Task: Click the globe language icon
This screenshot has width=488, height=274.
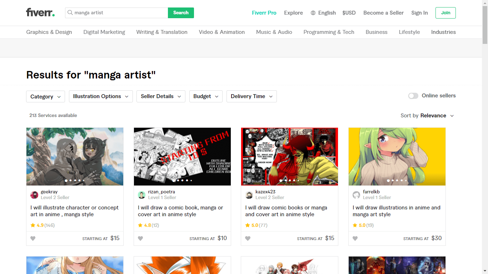Action: tap(313, 13)
